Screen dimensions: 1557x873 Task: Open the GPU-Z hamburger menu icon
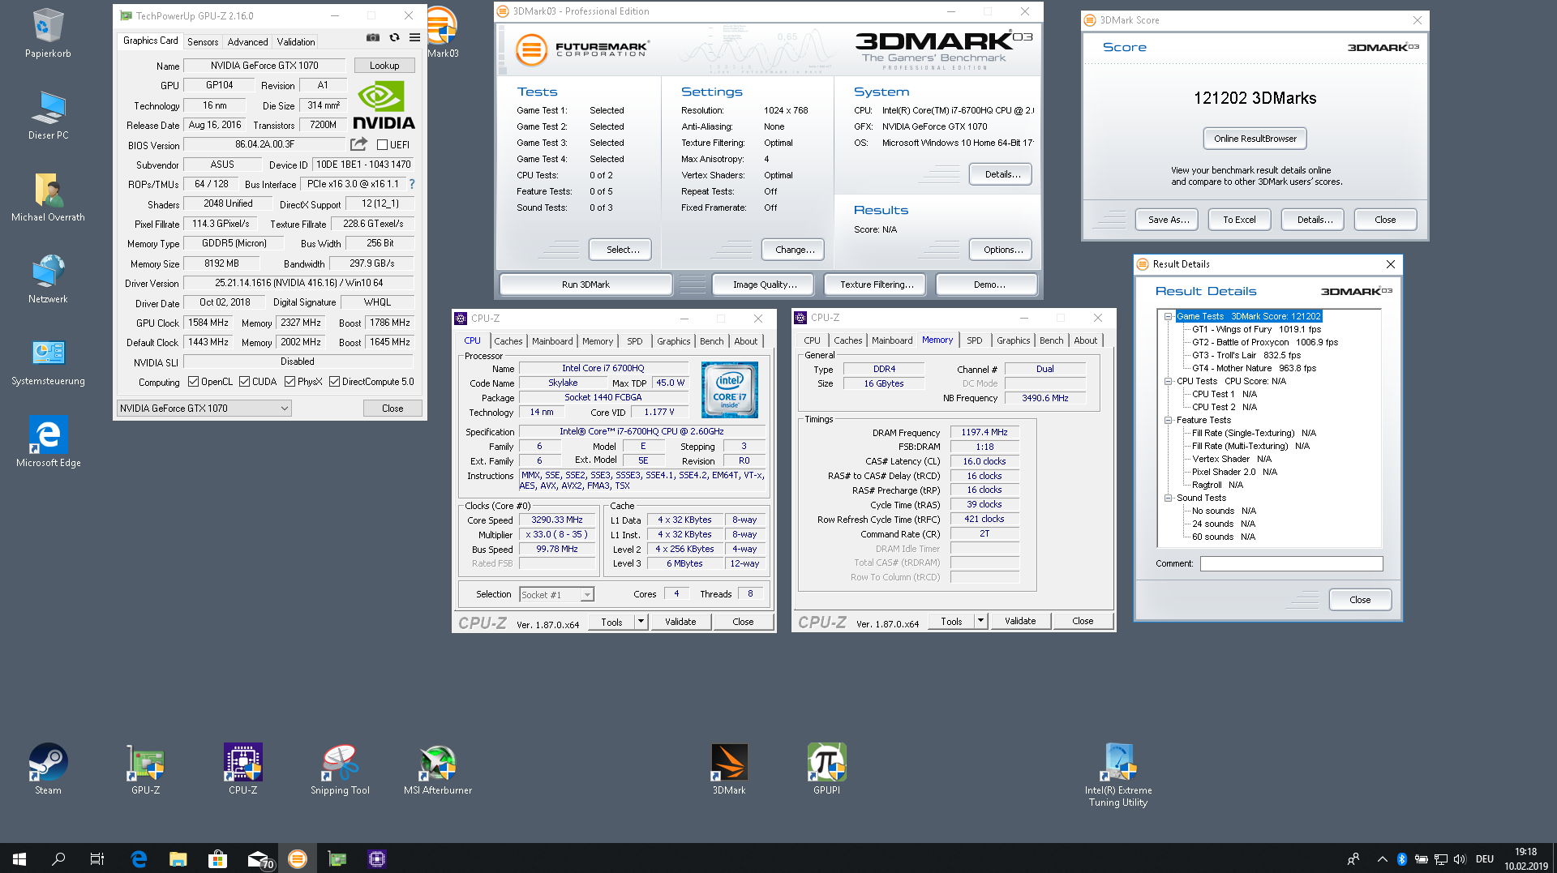click(414, 37)
